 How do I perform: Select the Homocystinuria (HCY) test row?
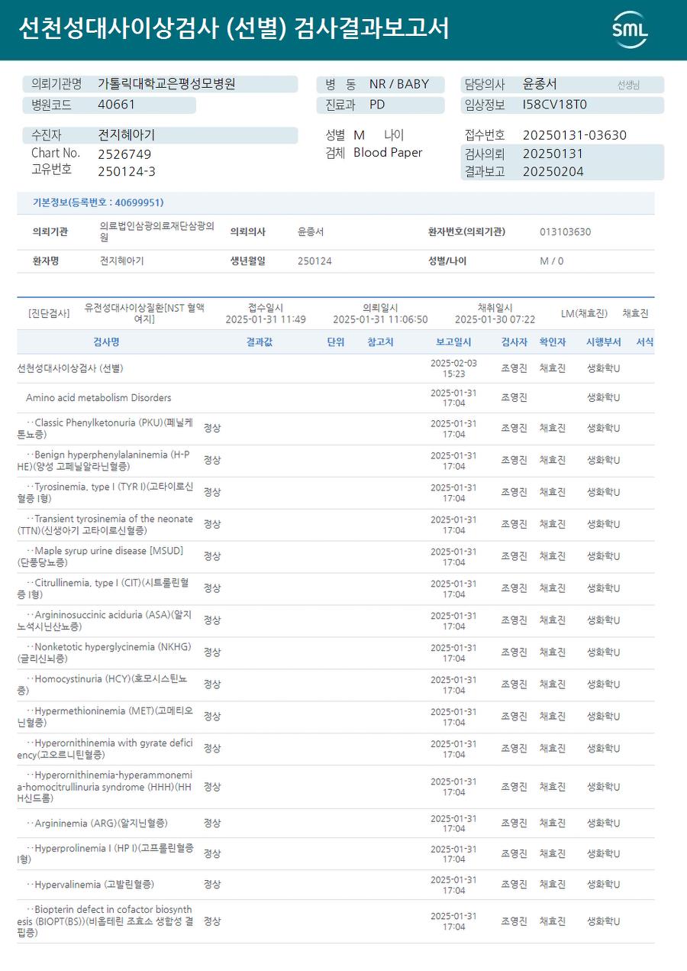point(336,685)
